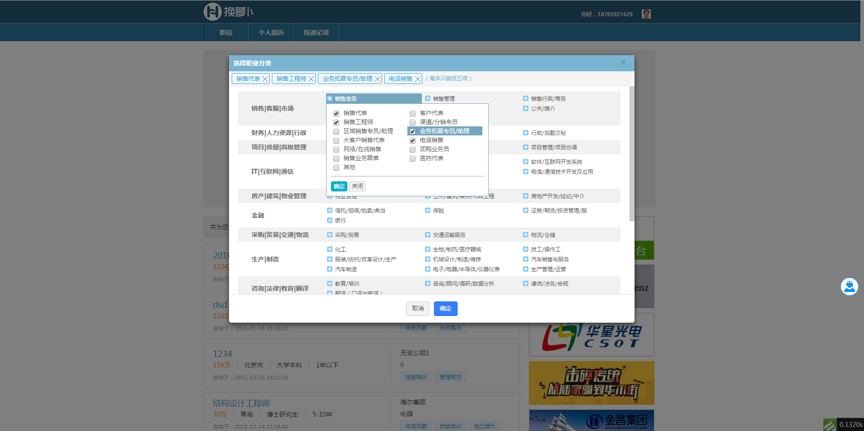This screenshot has width=864, height=431.
Task: Expand the 物流/仓储 category
Action: pos(526,235)
